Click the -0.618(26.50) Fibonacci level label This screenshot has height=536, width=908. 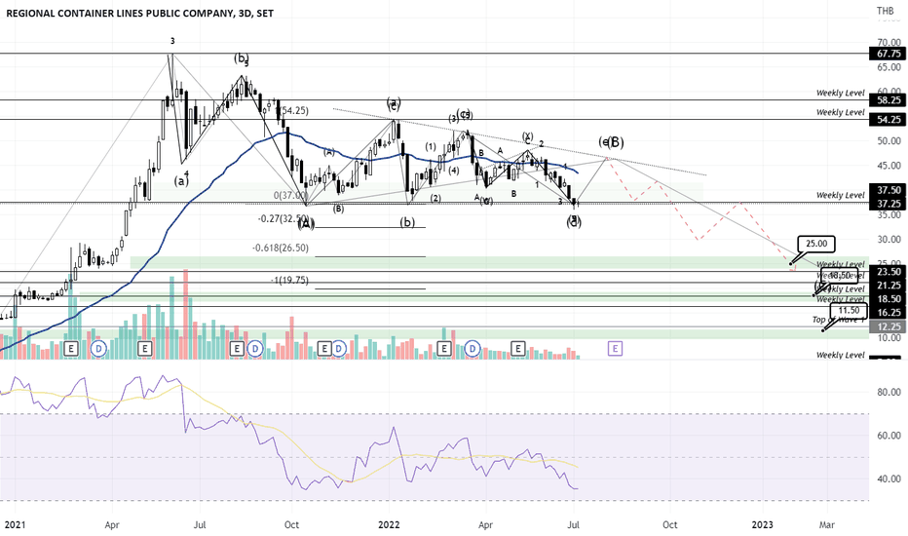click(x=281, y=248)
